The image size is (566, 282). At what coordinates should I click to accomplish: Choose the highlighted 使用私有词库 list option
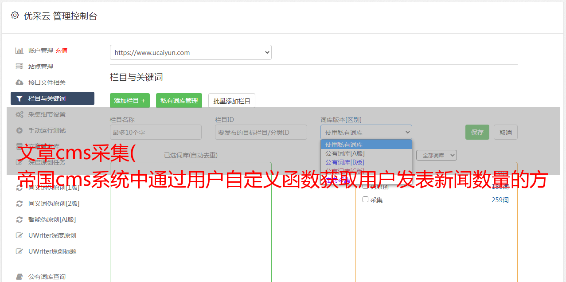pyautogui.click(x=366, y=145)
